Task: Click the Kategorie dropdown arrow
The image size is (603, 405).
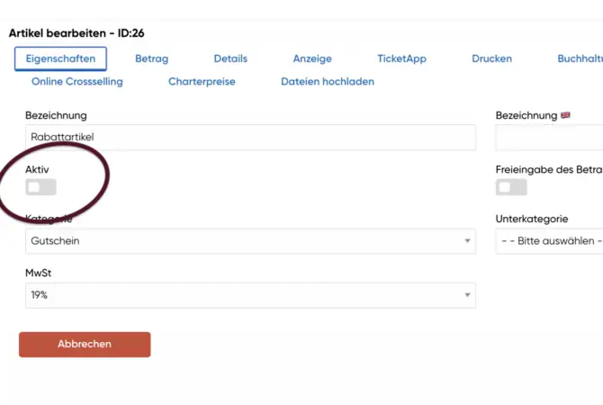Action: pyautogui.click(x=467, y=241)
